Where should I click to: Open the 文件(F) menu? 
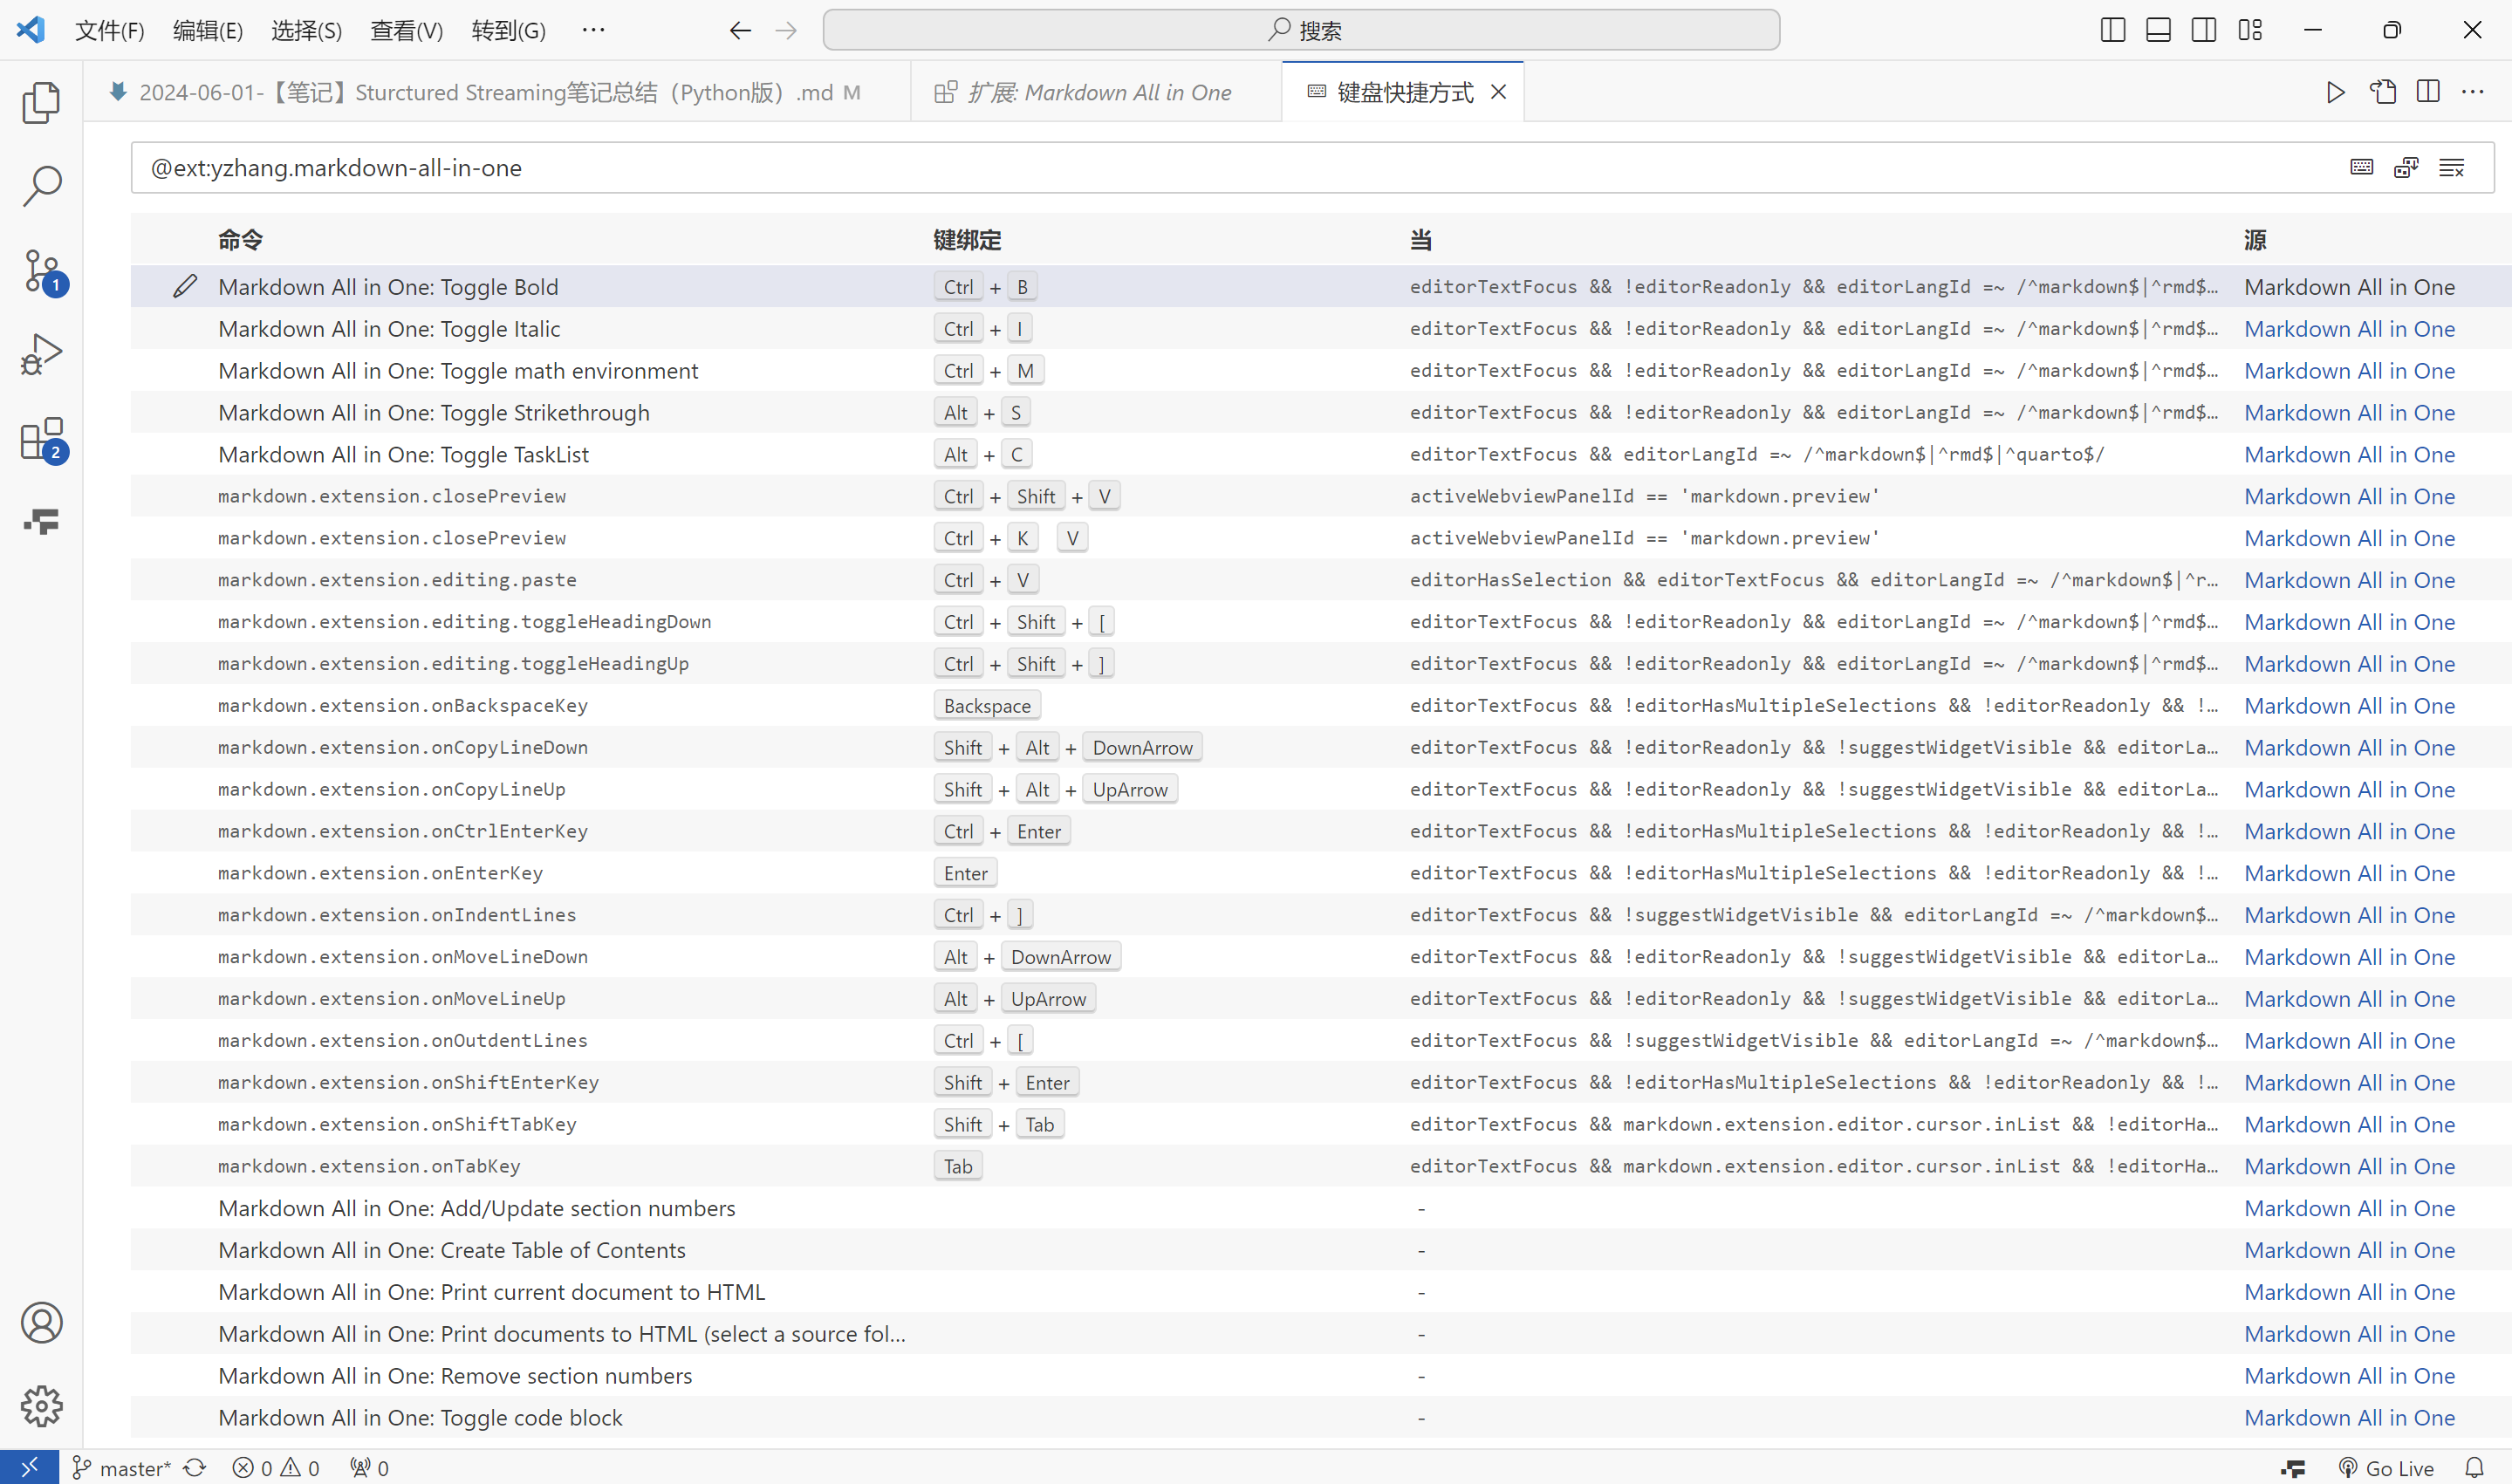point(110,30)
